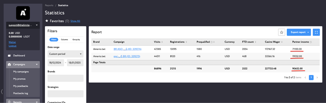
Task: Open the account email dropdown
Action: pos(23,25)
